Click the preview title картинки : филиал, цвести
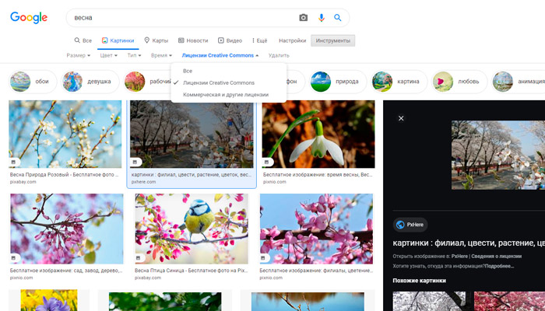 (469, 243)
